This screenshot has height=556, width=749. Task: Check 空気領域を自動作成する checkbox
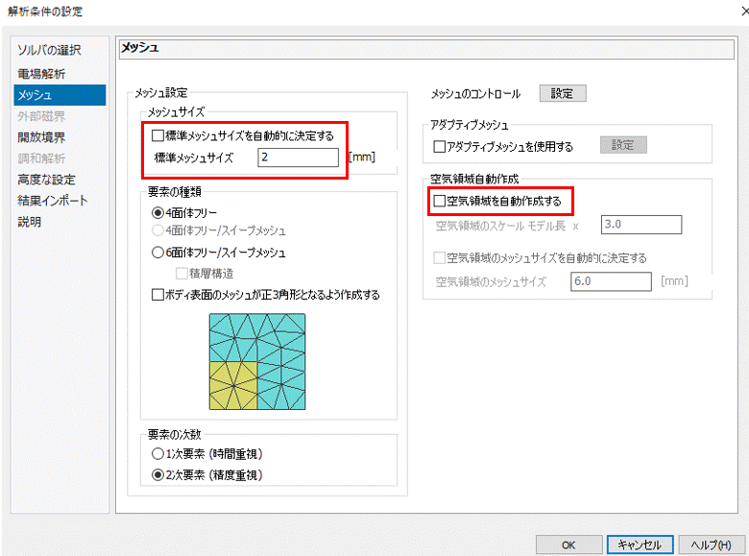441,201
